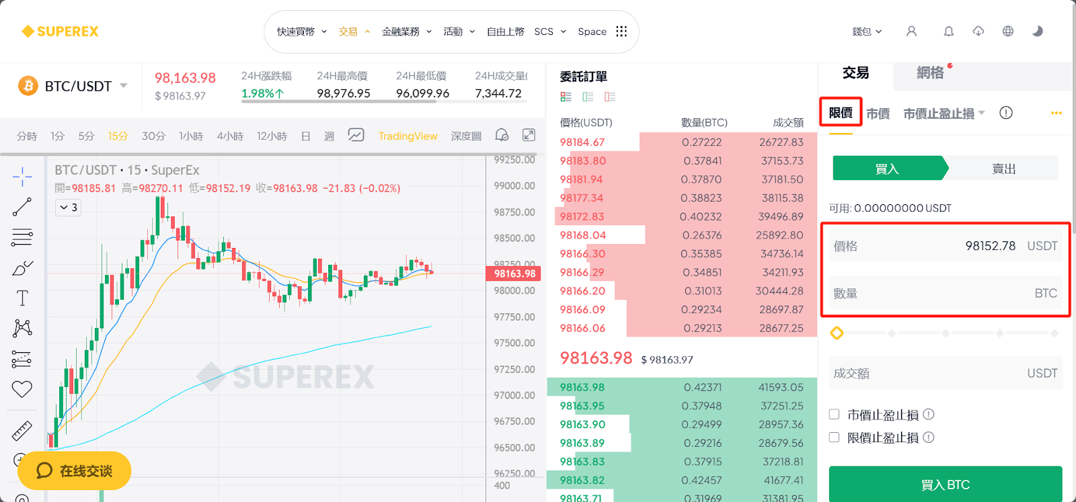Select 15分 chart interval

click(118, 136)
